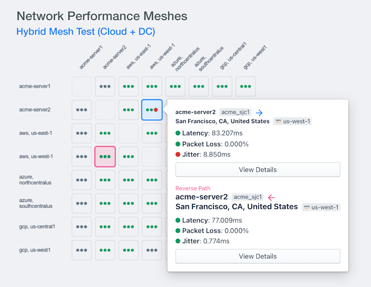Image resolution: width=371 pixels, height=287 pixels.
Task: Click cell aws us-west-1 row, acme-server1 column
Action: [x=82, y=156]
